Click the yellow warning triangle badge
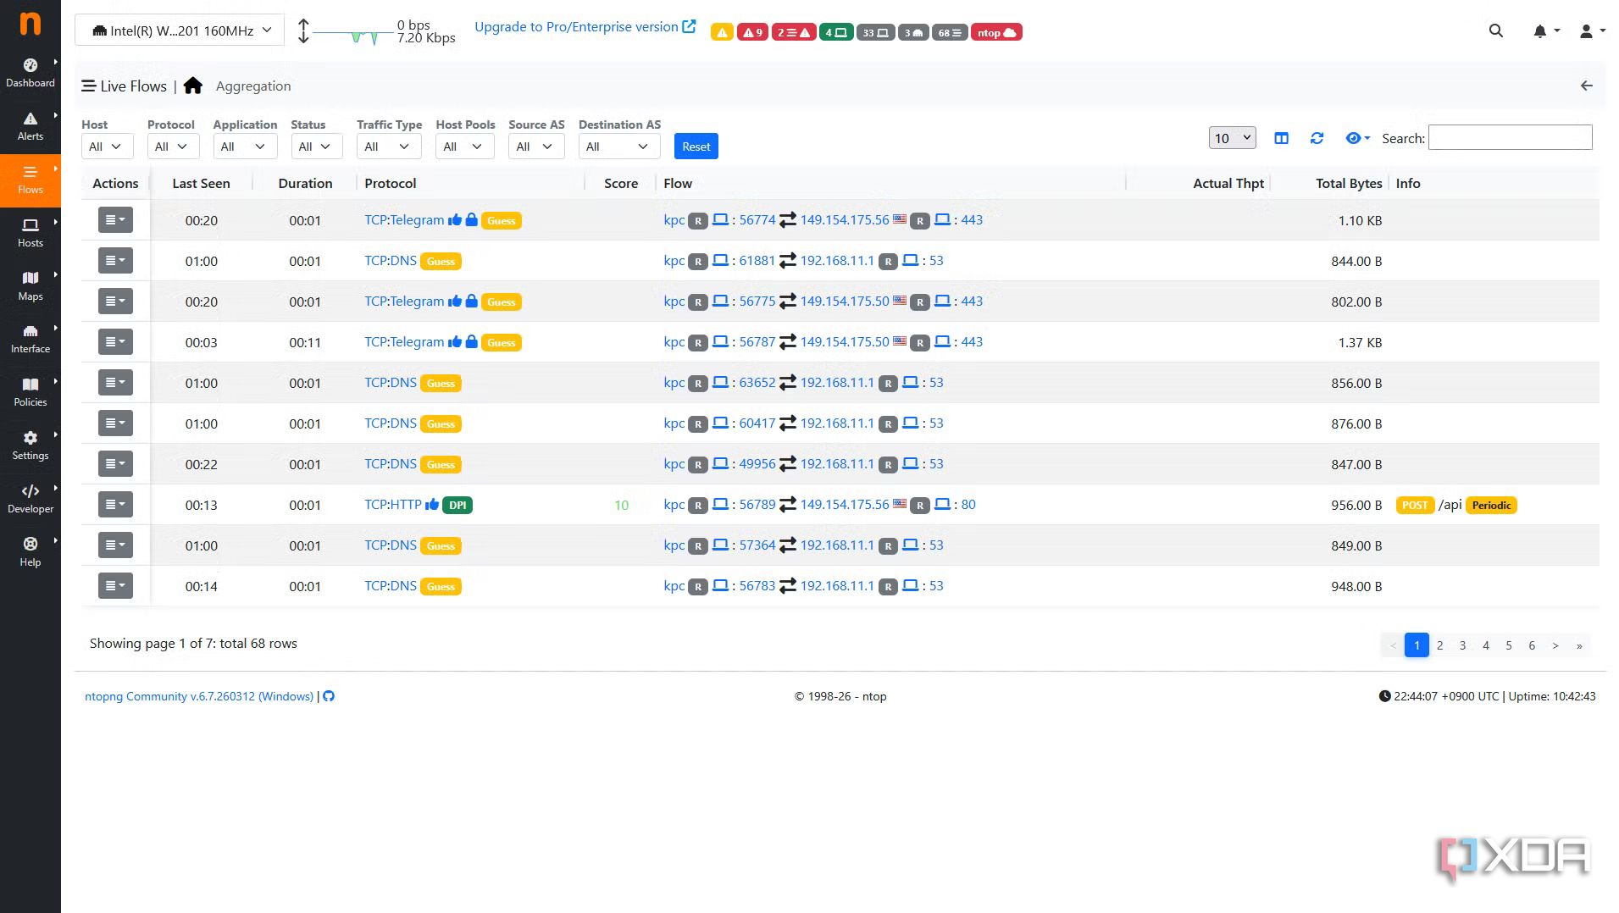The image size is (1619, 913). tap(722, 32)
